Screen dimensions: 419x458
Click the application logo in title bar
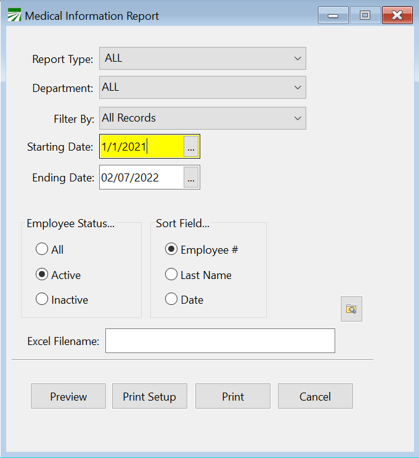(x=14, y=16)
